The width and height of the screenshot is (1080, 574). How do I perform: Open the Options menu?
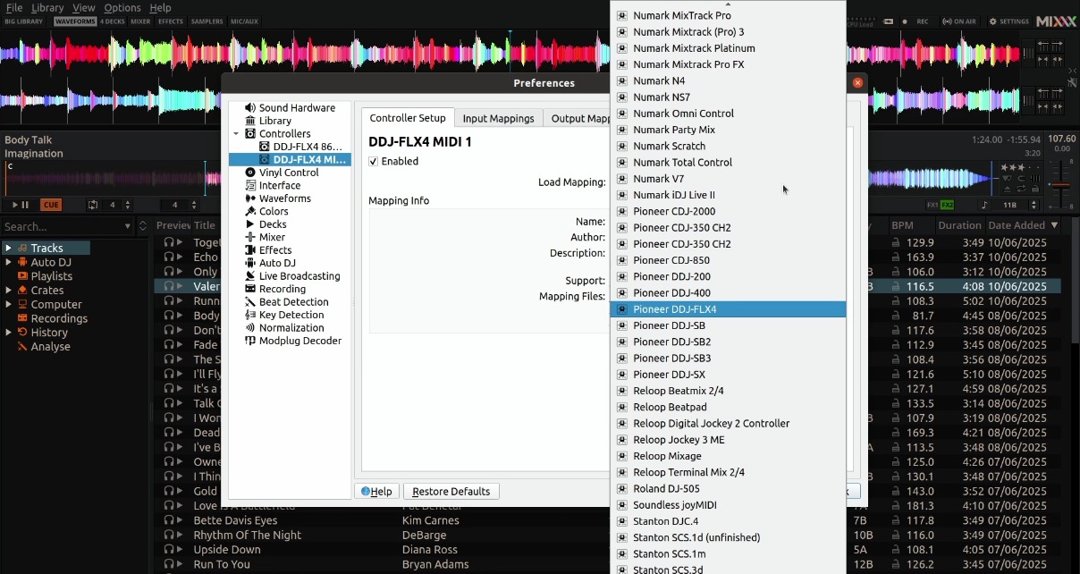click(x=122, y=7)
